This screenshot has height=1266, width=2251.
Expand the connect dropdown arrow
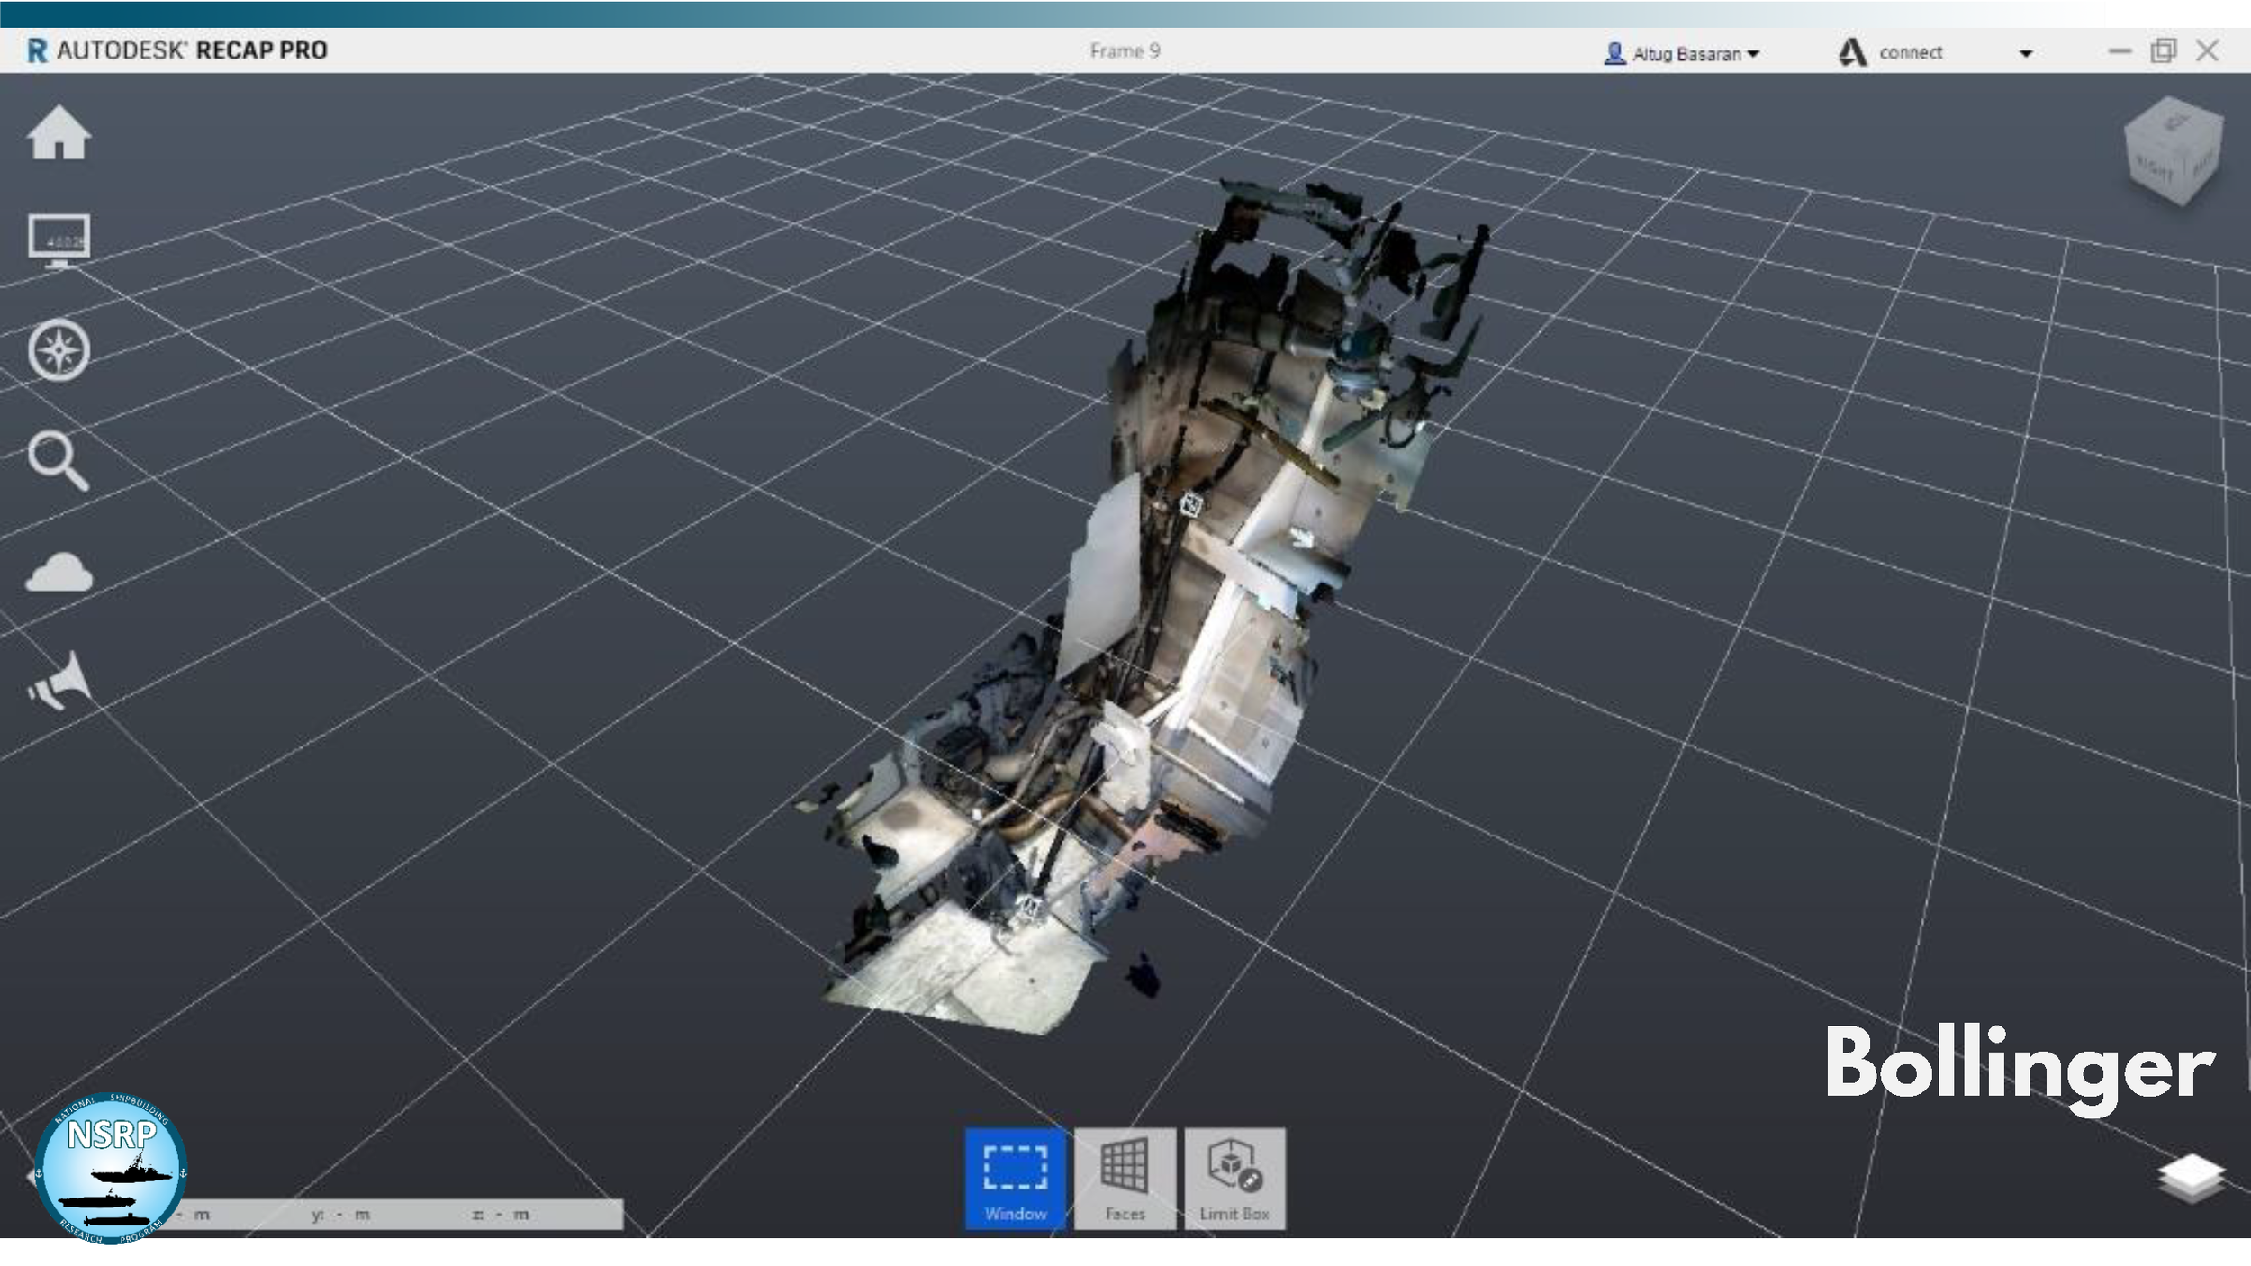[2026, 53]
